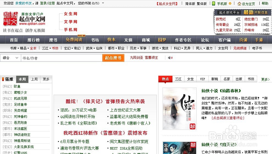Select the 女生 tab in hot panel
This screenshot has width=272, height=154.
[x=191, y=79]
